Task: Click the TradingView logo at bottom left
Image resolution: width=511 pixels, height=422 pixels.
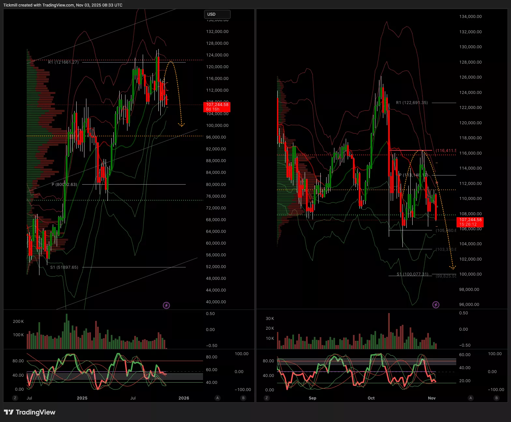Action: pos(30,412)
